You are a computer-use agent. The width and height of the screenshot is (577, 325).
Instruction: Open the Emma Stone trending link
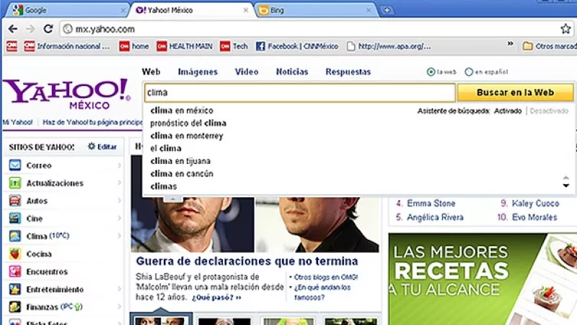[x=431, y=204]
